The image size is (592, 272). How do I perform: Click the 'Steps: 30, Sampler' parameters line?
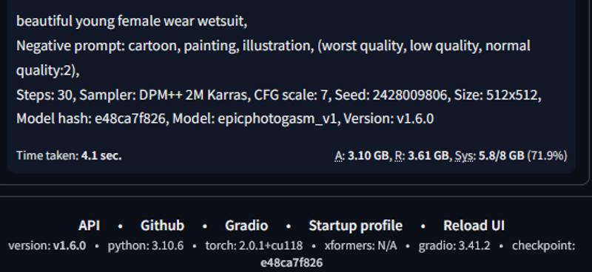(279, 95)
